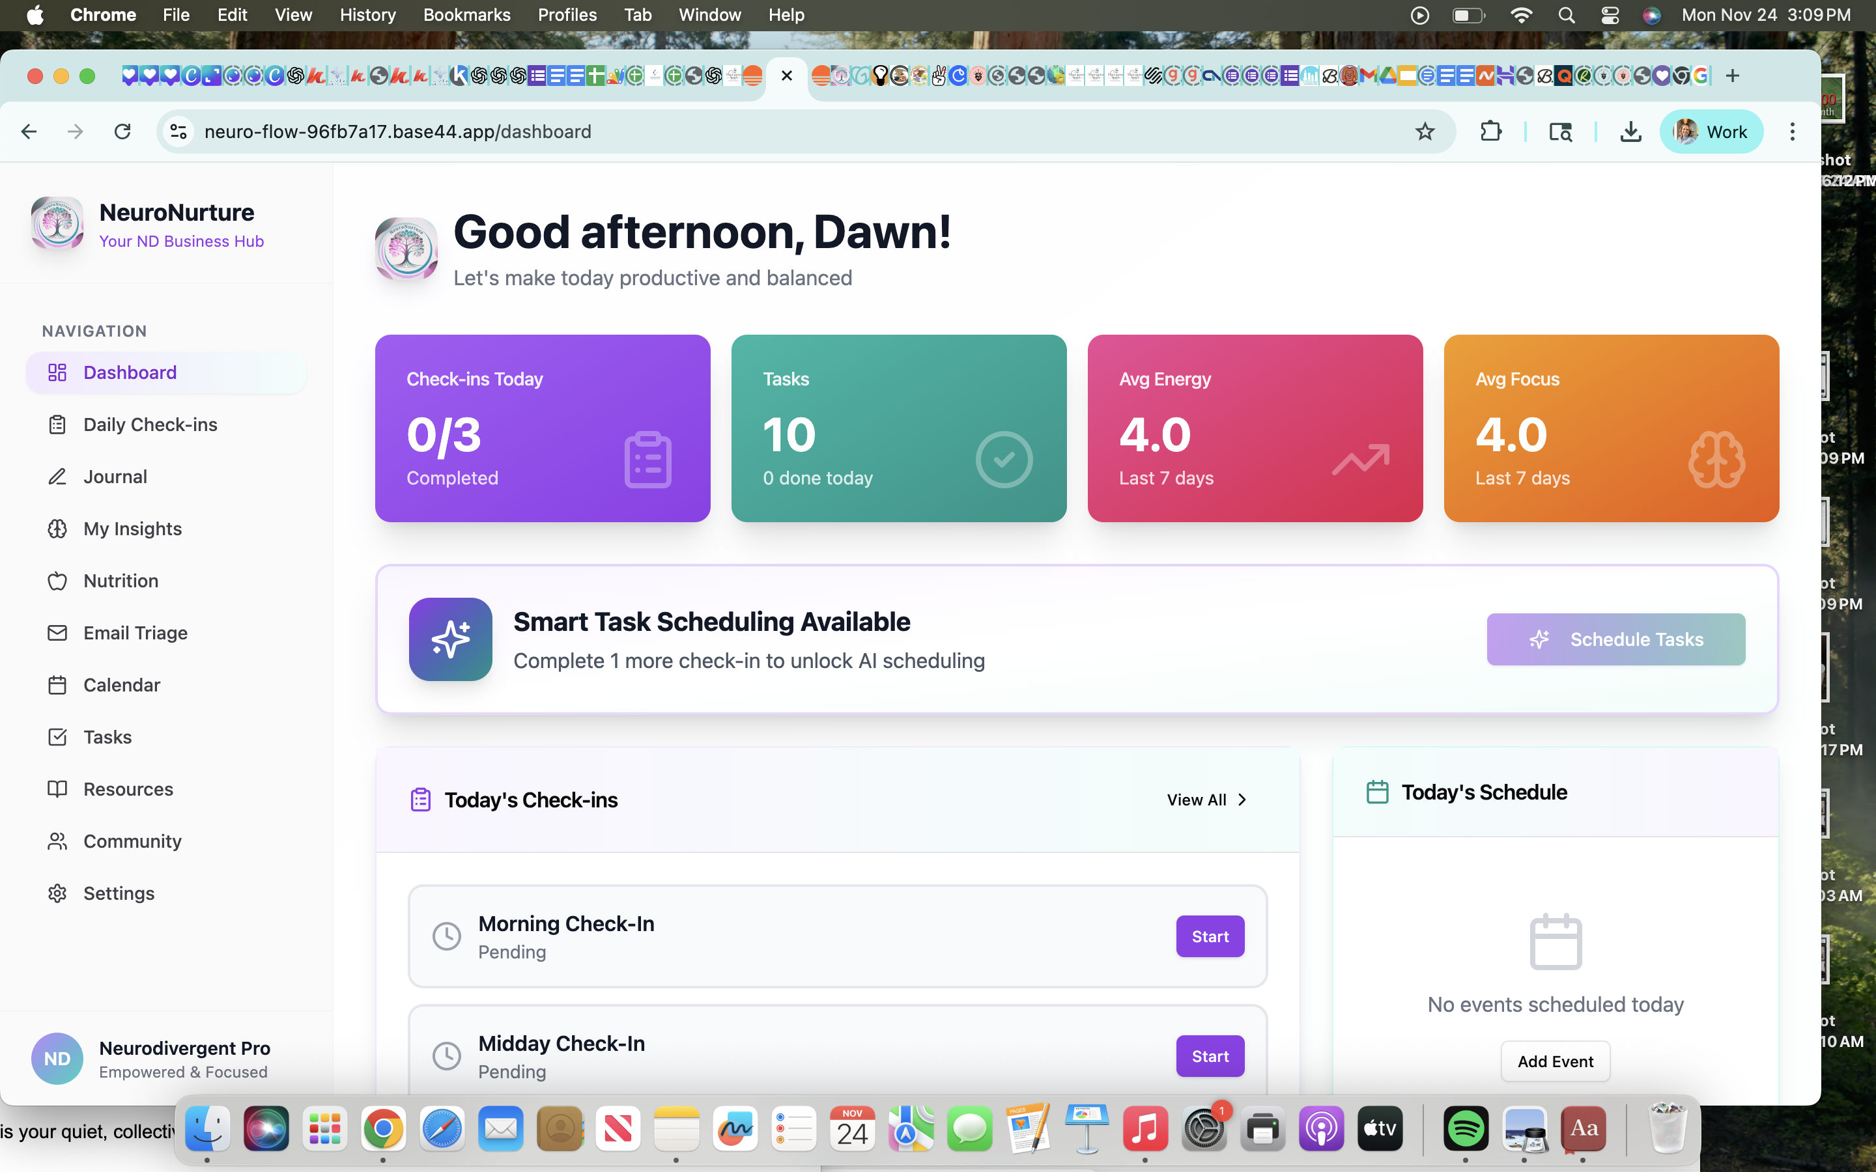Open Email Triage envelope icon
The height and width of the screenshot is (1172, 1876).
[x=57, y=632]
